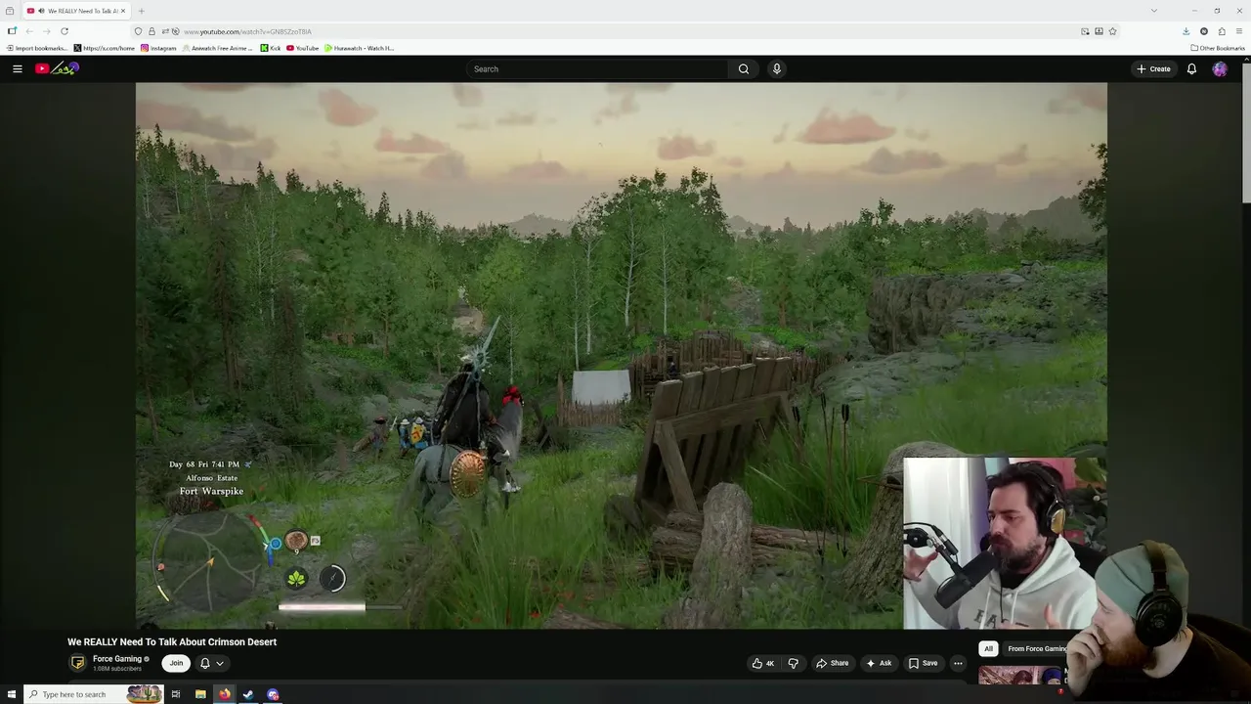
Task: Select the From Force Gaming chip
Action: (1037, 648)
